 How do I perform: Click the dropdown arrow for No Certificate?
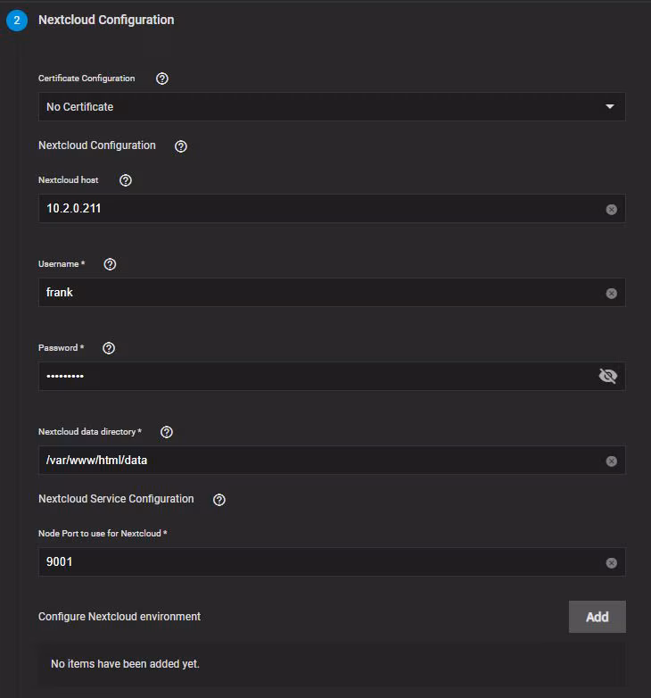[x=610, y=107]
